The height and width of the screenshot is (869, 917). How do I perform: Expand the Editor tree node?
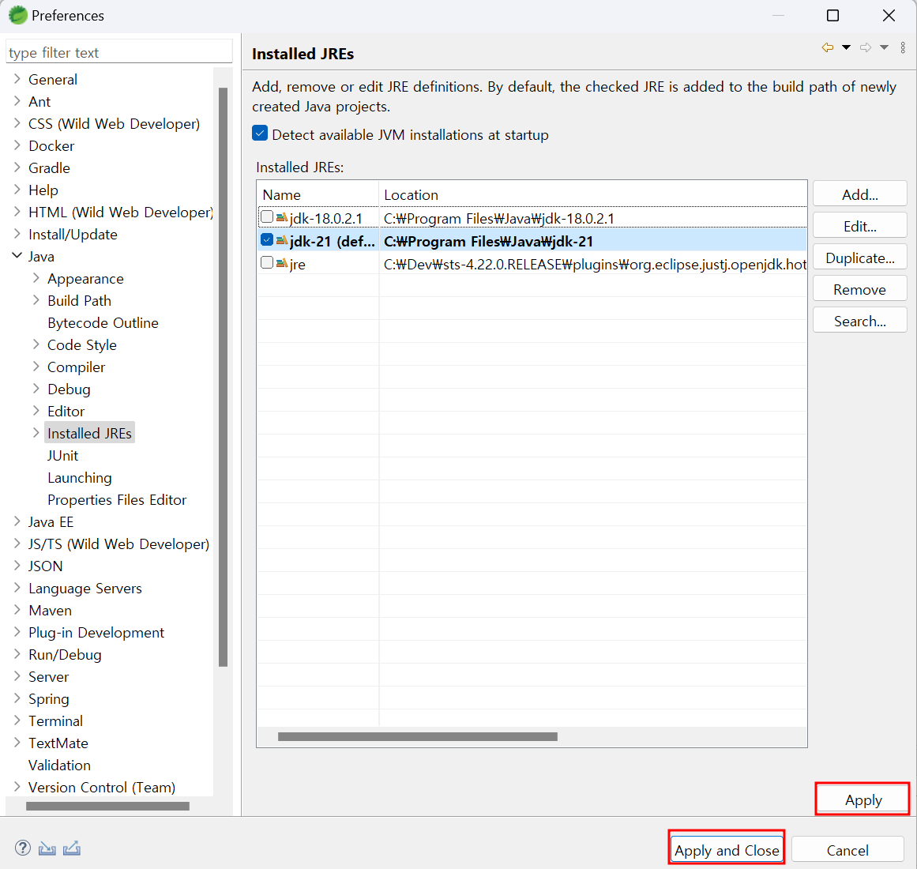pos(36,411)
